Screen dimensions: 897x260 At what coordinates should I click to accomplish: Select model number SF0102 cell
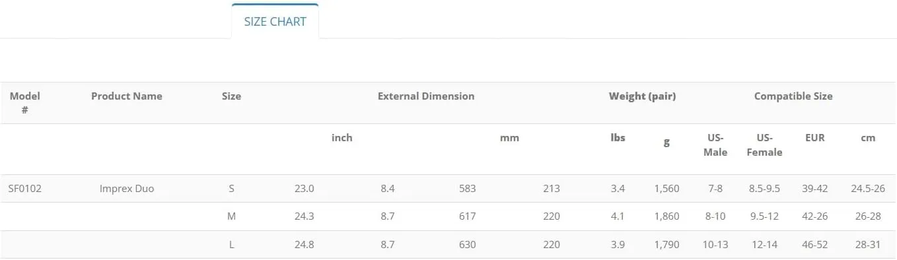[x=25, y=188]
